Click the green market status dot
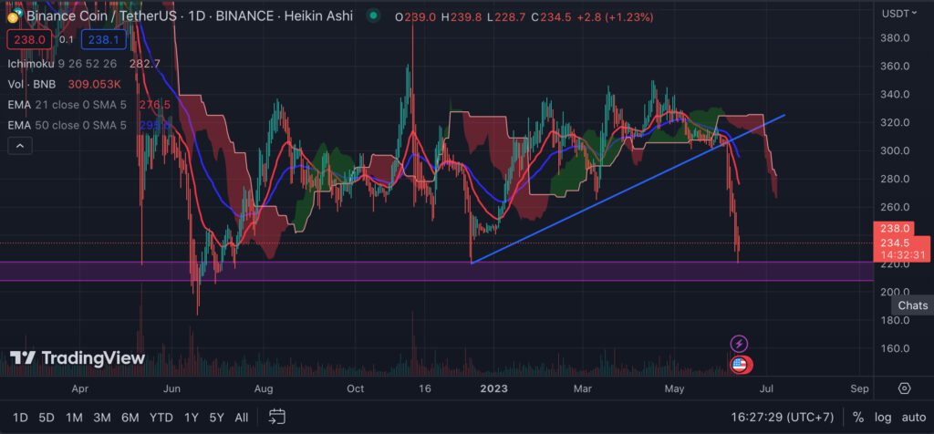 [373, 16]
